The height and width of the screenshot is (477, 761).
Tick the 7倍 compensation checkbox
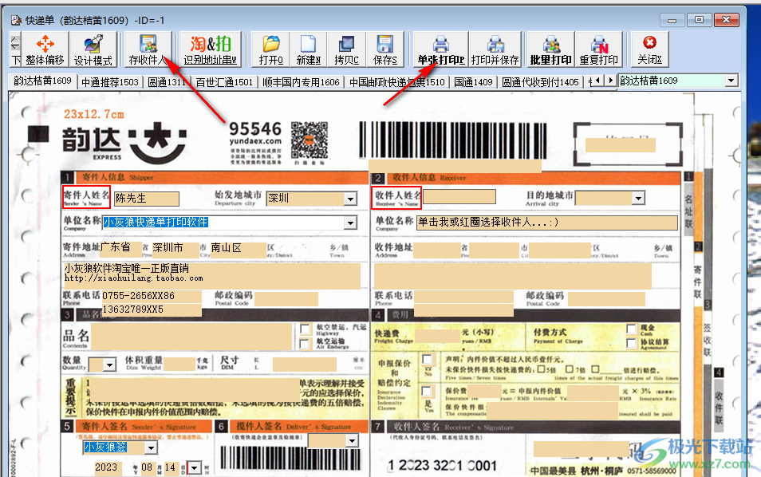click(570, 369)
